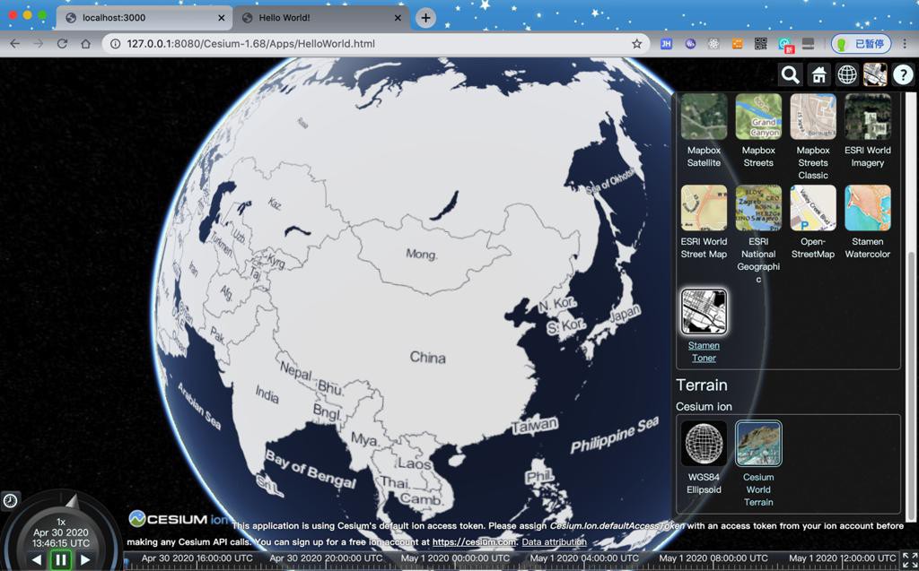Click the Japan label on the globe

(x=625, y=314)
